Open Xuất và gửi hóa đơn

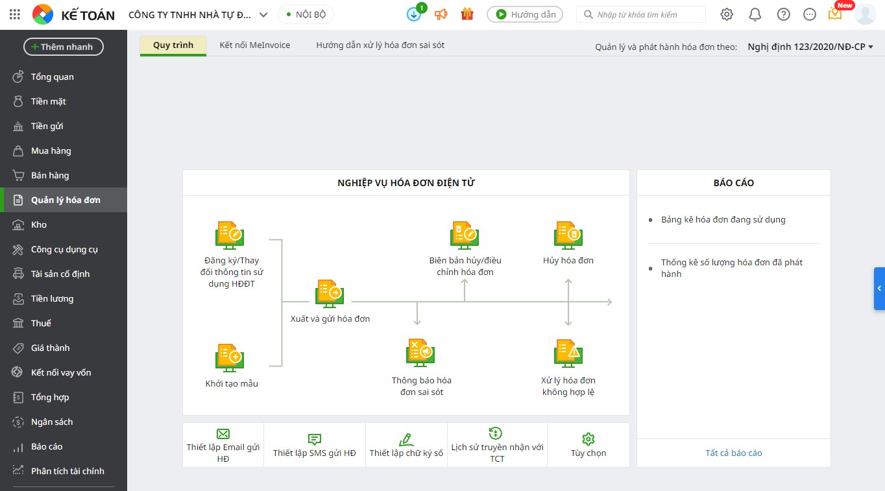point(330,302)
